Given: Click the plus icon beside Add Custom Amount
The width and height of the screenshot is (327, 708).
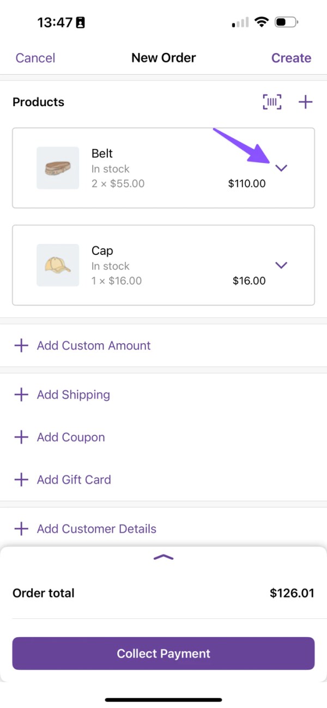Looking at the screenshot, I should 21,345.
